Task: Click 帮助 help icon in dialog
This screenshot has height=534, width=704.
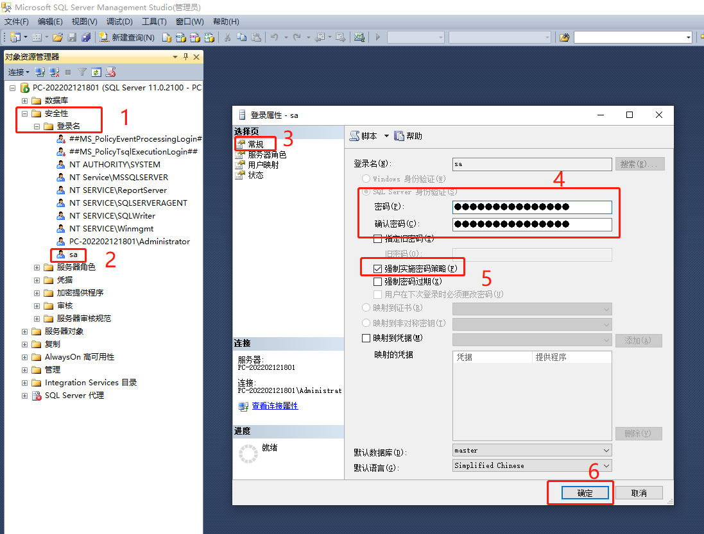Action: click(x=399, y=136)
